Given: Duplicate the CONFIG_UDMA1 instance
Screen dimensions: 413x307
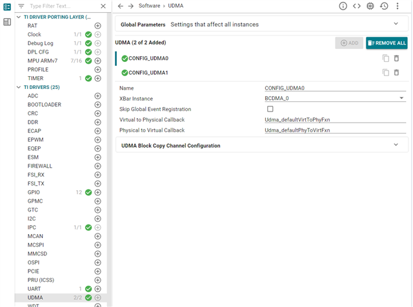Looking at the screenshot, I should click(385, 72).
